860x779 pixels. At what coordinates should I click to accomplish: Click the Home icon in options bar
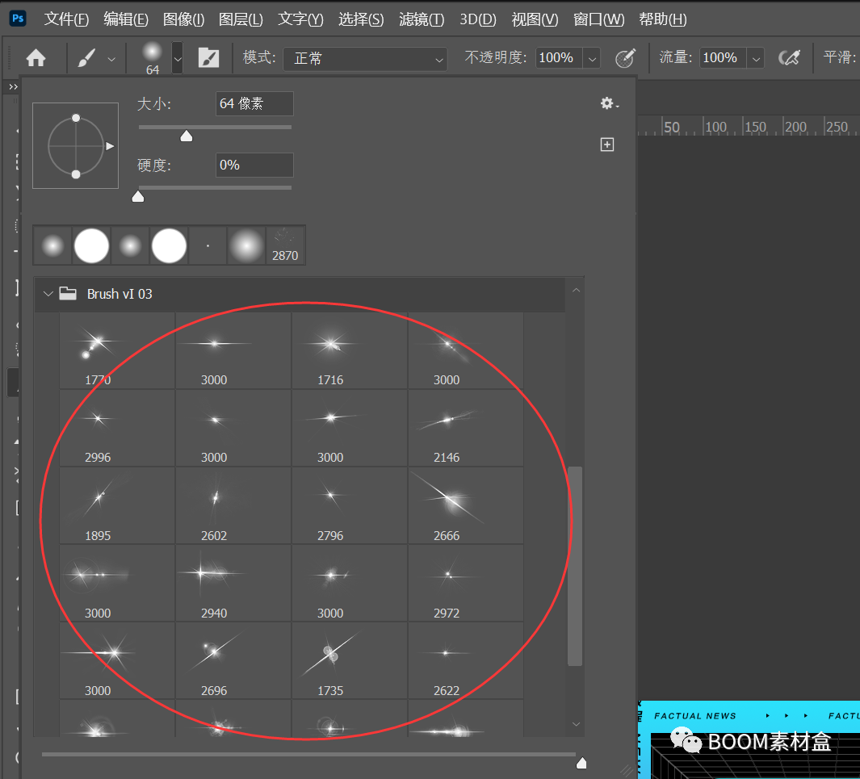coord(36,58)
